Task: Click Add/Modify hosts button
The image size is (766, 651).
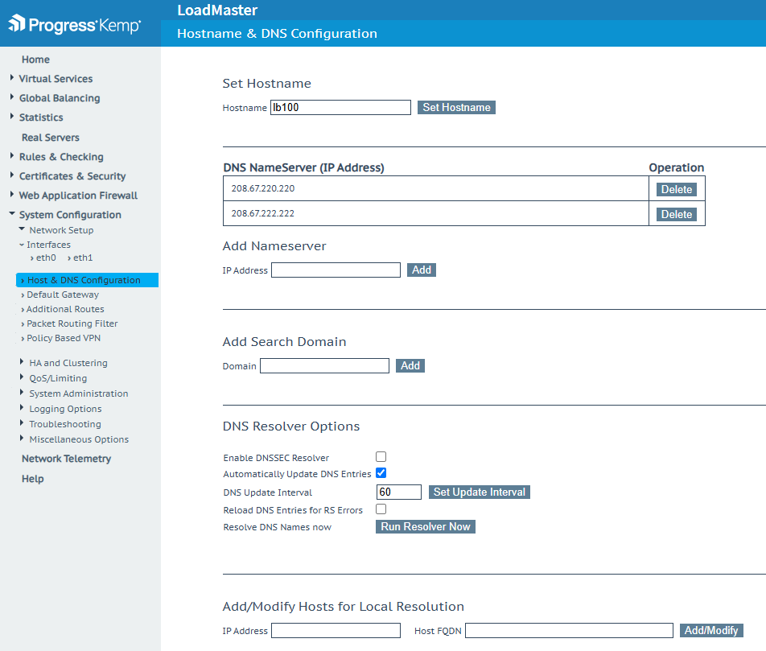Action: [x=711, y=630]
